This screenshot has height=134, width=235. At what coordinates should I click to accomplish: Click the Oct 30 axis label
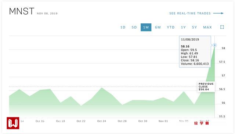click(143, 121)
